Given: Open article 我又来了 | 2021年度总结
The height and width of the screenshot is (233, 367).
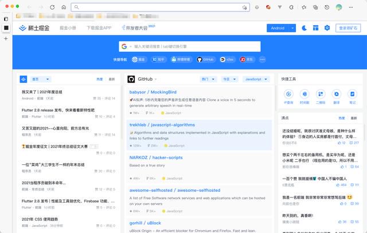Looking at the screenshot, I should pyautogui.click(x=42, y=92).
